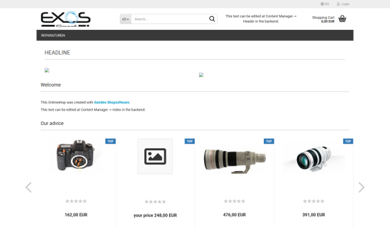390x244 pixels.
Task: Click the globe EN language selector
Action: click(324, 4)
